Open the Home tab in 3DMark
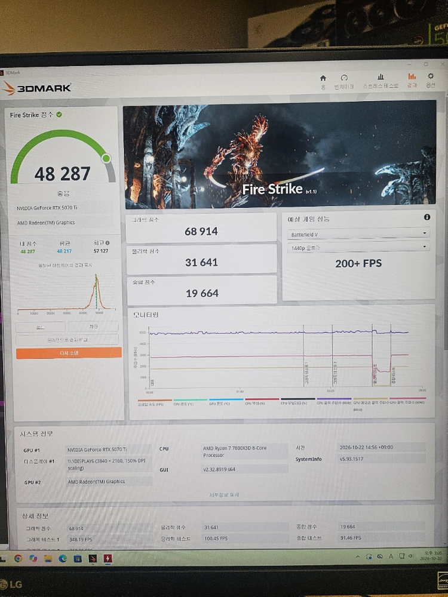Viewport: 448px width, 597px height. (323, 81)
